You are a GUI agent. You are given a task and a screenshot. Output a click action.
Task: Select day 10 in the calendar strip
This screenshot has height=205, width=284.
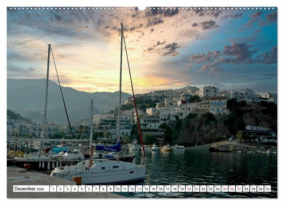pyautogui.click(x=118, y=189)
